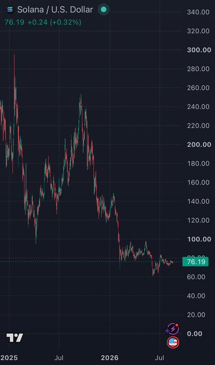Click the 320.00 price axis label

click(x=198, y=31)
